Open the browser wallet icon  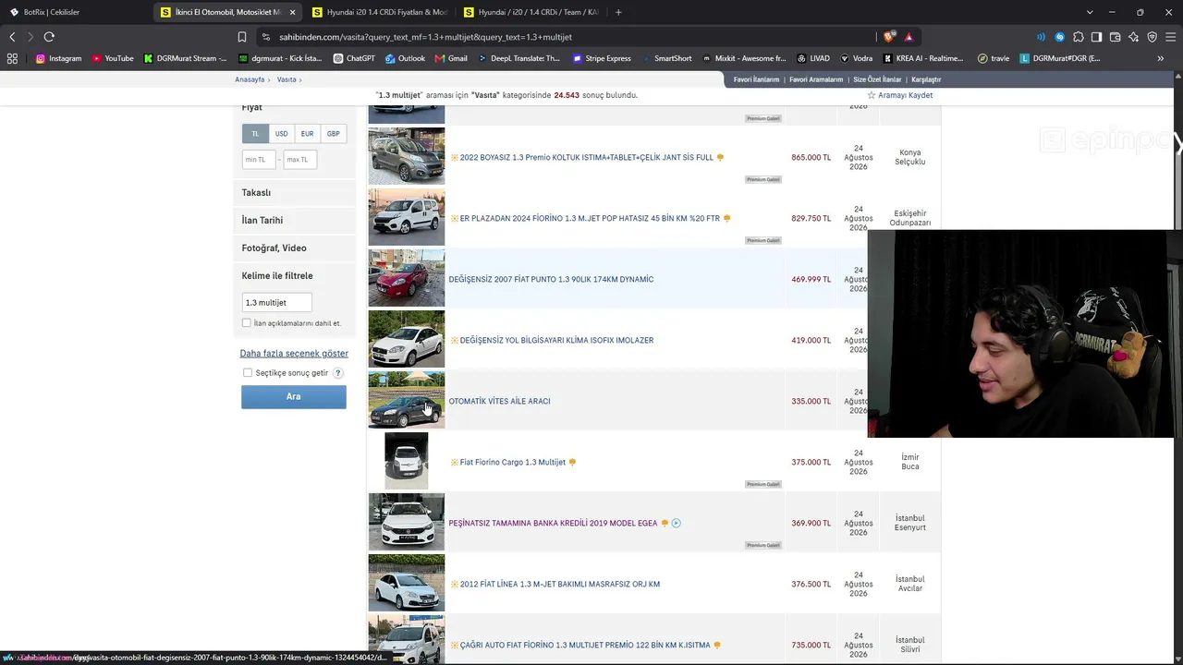(1116, 37)
